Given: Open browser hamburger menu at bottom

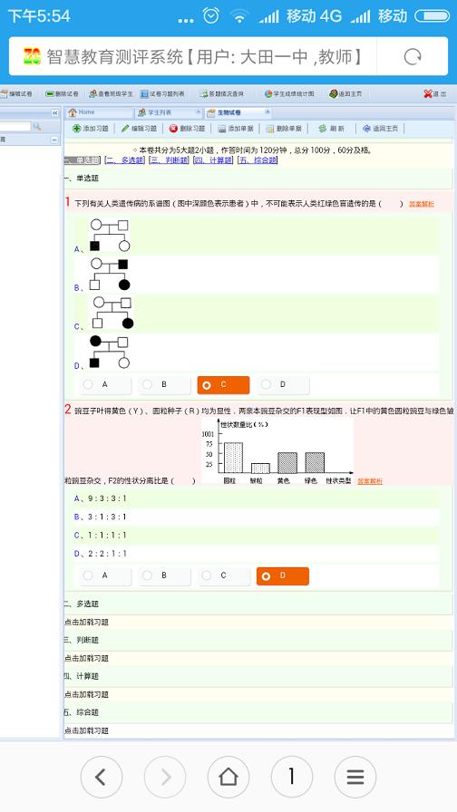Looking at the screenshot, I should tap(355, 777).
